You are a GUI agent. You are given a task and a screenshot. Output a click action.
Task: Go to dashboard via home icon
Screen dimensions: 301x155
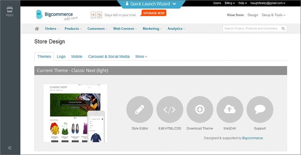click(x=37, y=29)
